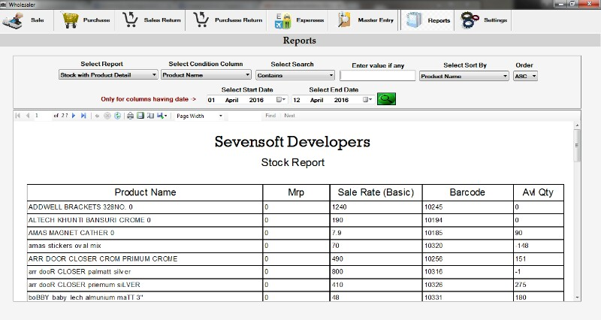Screen dimensions: 601x320
Task: Go to last report page
Action: pos(83,116)
